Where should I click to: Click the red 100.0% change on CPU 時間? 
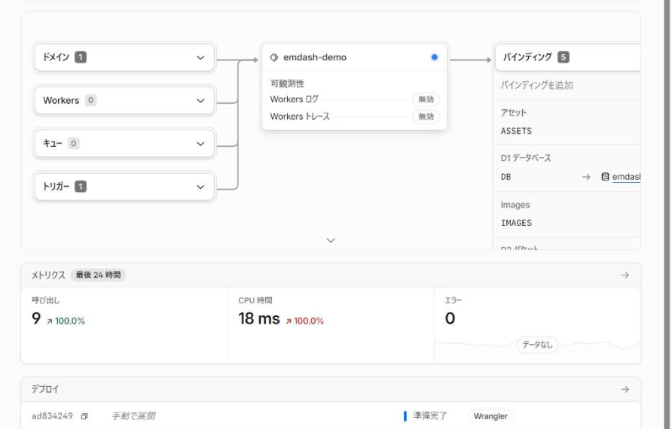(304, 321)
